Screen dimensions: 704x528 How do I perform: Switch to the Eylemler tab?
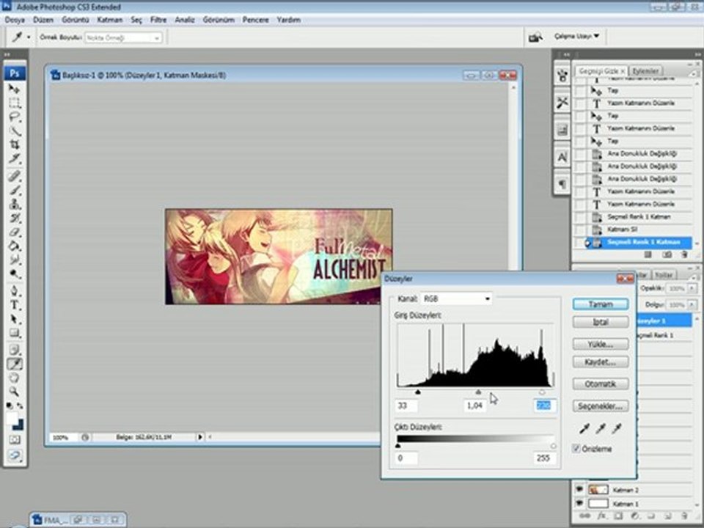click(645, 71)
